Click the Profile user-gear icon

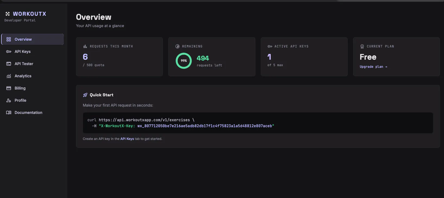pos(9,100)
